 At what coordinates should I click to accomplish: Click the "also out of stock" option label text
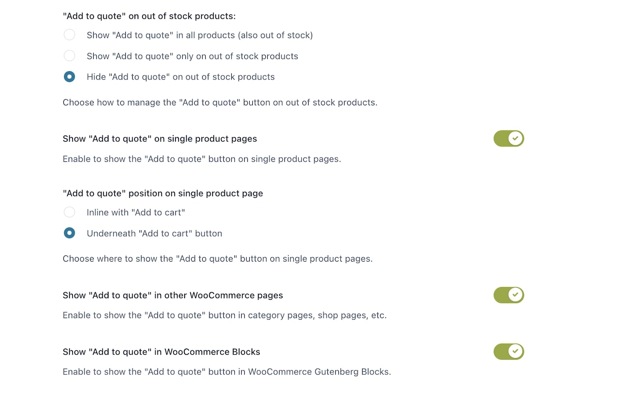point(200,35)
